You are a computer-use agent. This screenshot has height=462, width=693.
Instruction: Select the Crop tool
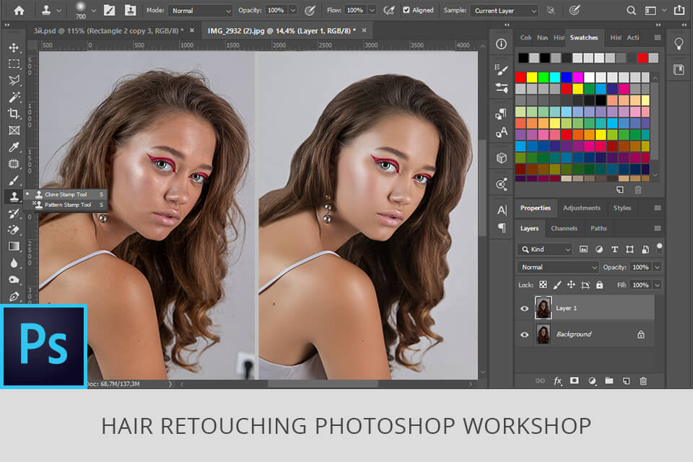click(13, 113)
